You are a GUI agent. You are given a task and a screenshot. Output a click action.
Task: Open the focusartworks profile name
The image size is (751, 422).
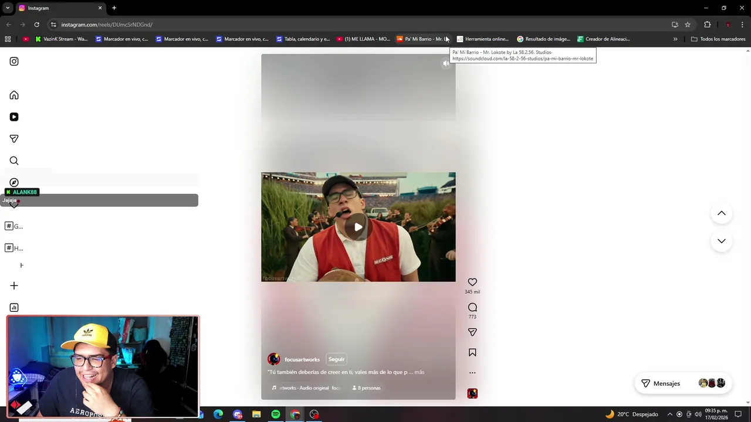302,359
